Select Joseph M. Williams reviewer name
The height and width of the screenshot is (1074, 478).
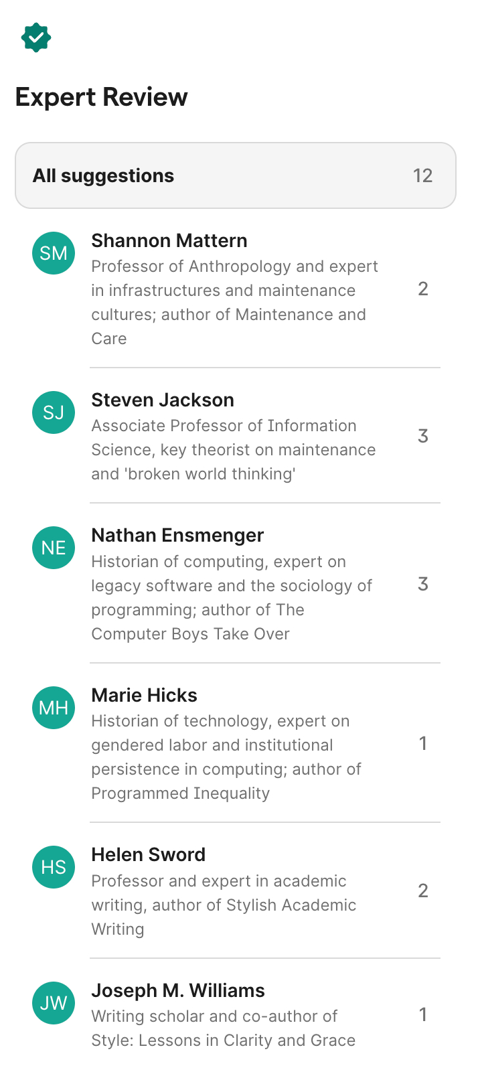[178, 991]
